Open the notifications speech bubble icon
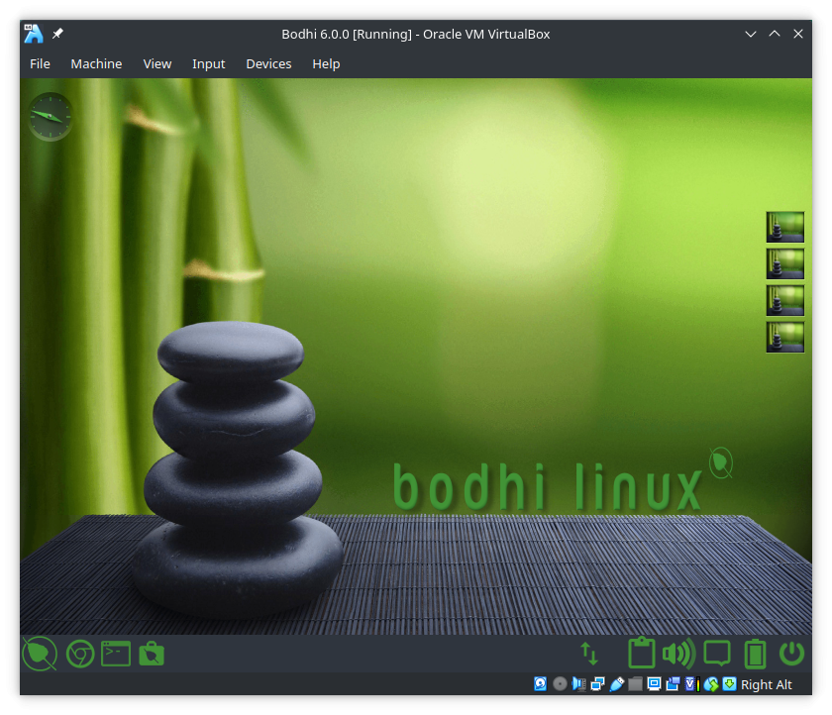Viewport: 832px width, 715px height. pos(717,654)
